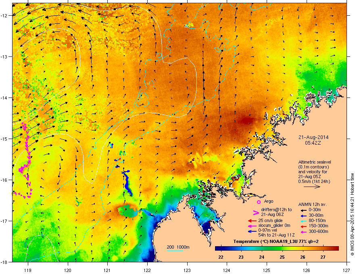The height and width of the screenshot is (274, 355).
Task: Click the '05:42Z' time label
Action: (x=313, y=143)
